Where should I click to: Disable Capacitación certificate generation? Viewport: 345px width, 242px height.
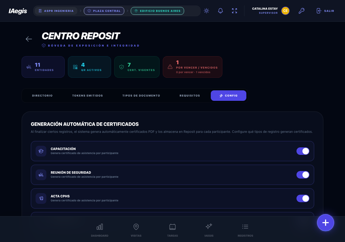point(303,151)
